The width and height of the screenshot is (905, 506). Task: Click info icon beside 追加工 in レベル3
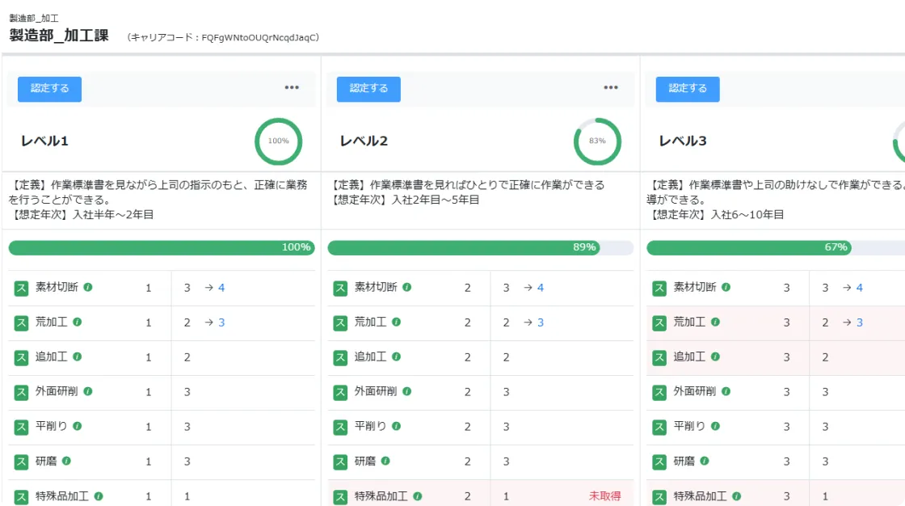(715, 356)
